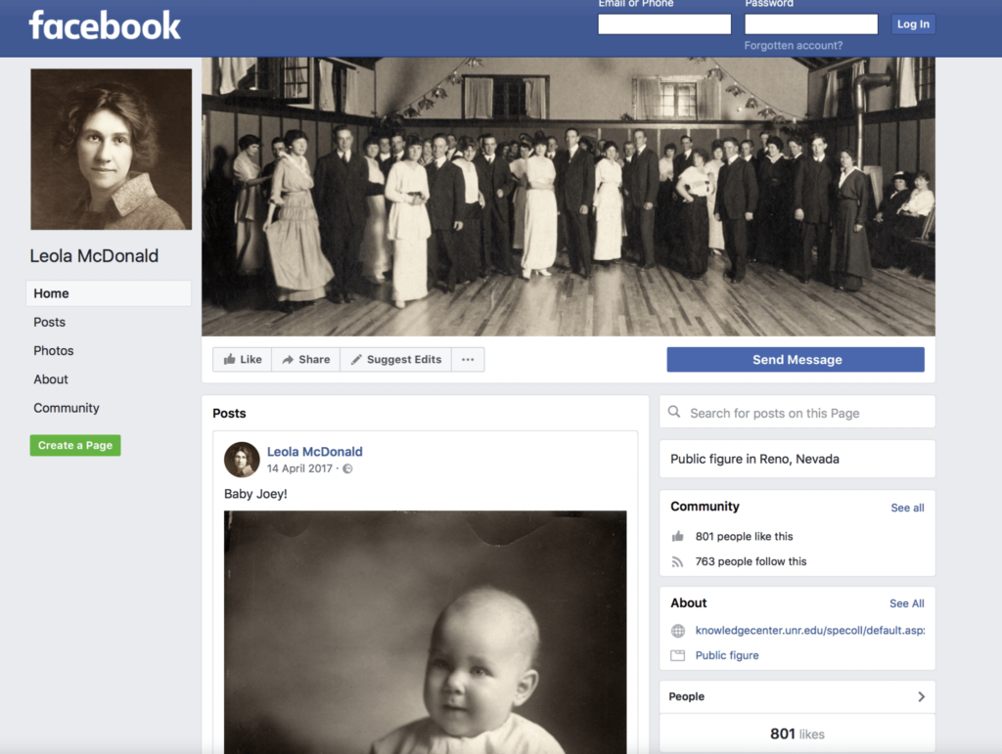The height and width of the screenshot is (754, 1002).
Task: Click the small avatar on the post
Action: click(x=242, y=460)
